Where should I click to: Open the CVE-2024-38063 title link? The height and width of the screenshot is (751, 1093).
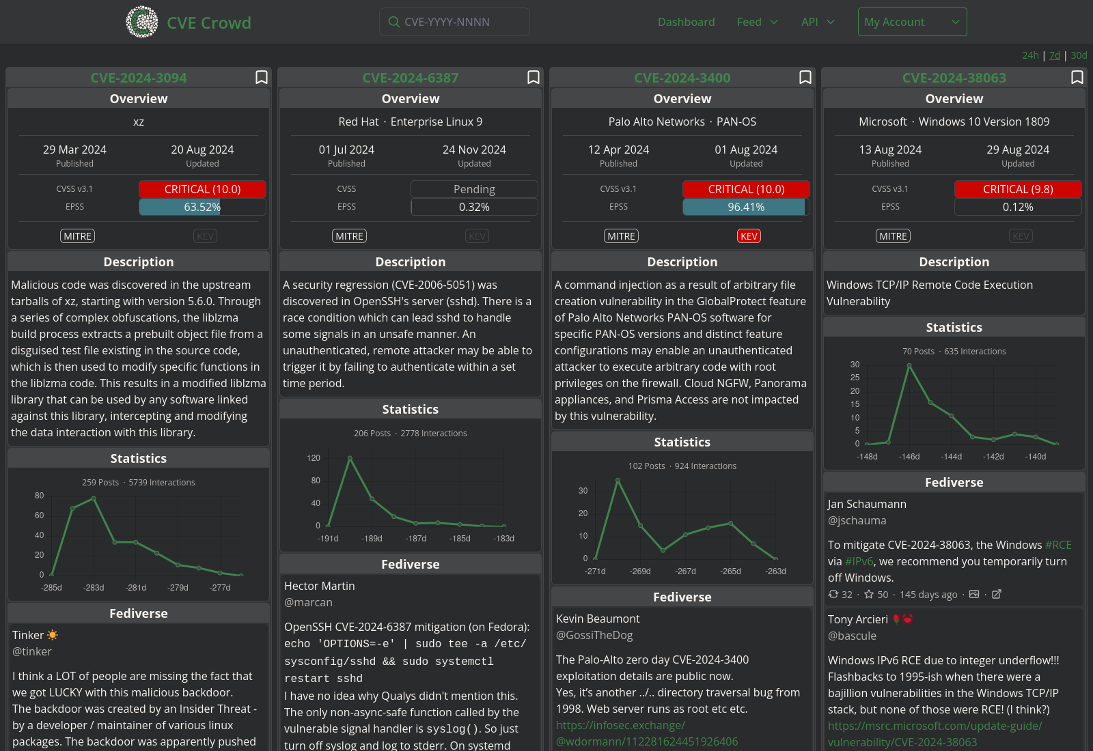tap(954, 78)
